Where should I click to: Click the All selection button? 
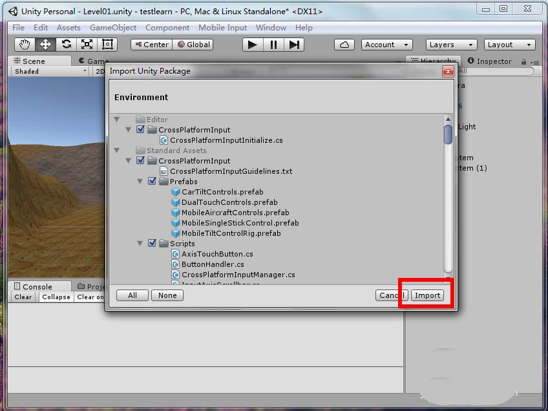(x=132, y=295)
